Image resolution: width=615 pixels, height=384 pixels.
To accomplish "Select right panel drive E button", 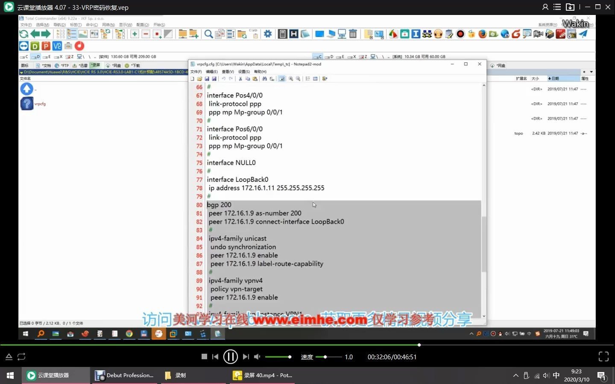I will tap(340, 56).
